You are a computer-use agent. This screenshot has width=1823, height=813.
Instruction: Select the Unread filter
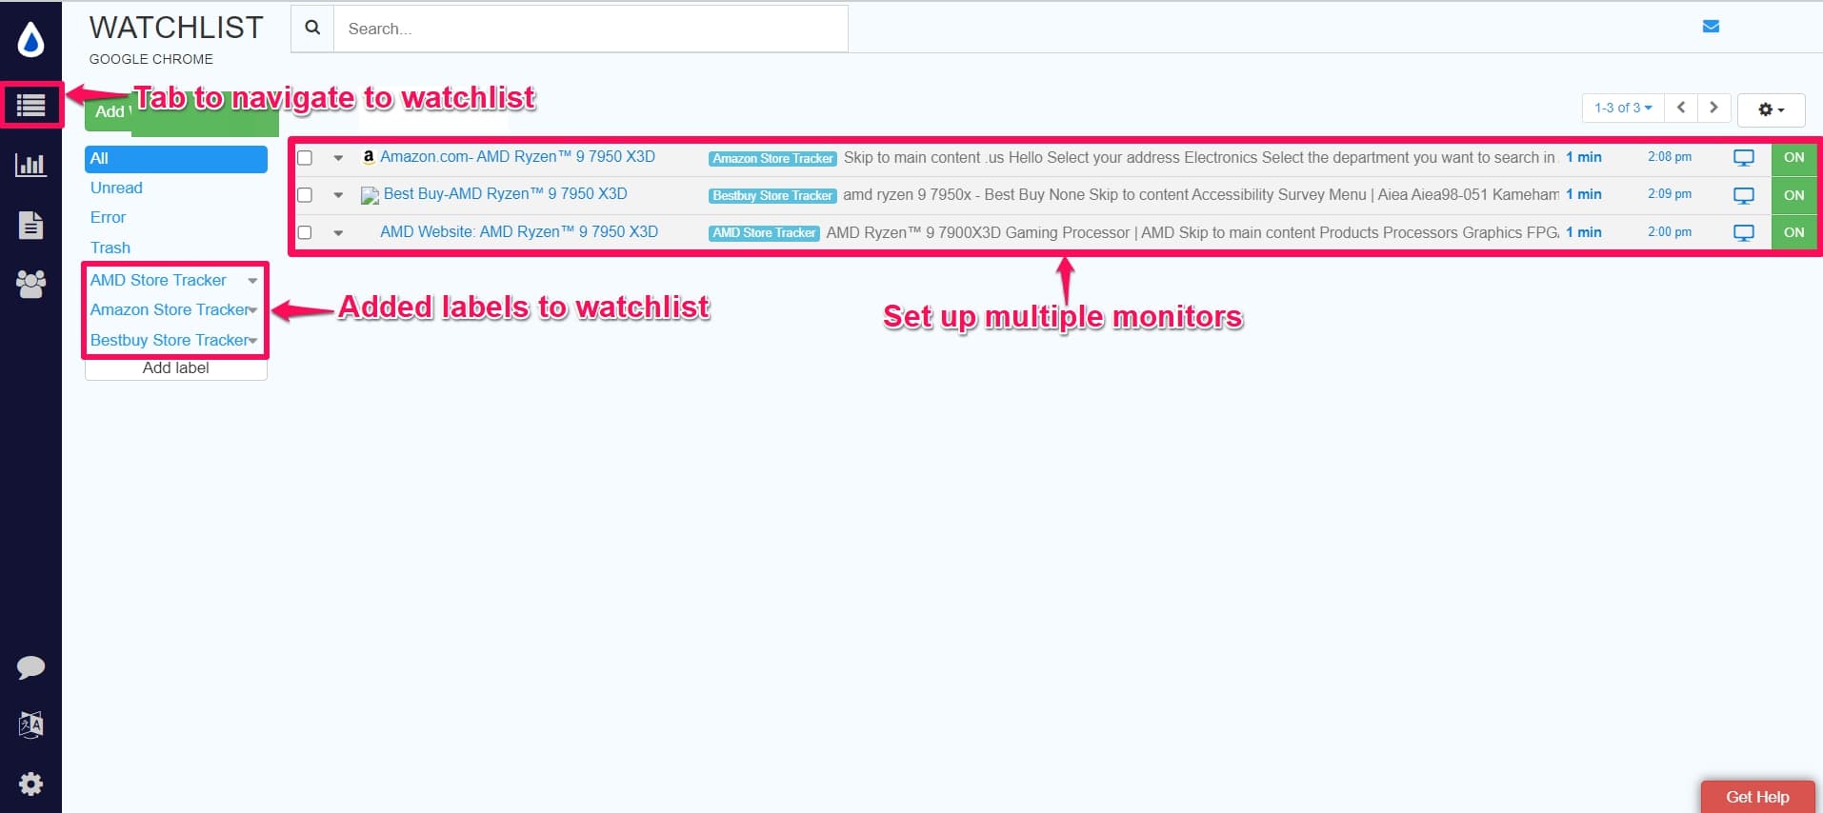(x=116, y=188)
